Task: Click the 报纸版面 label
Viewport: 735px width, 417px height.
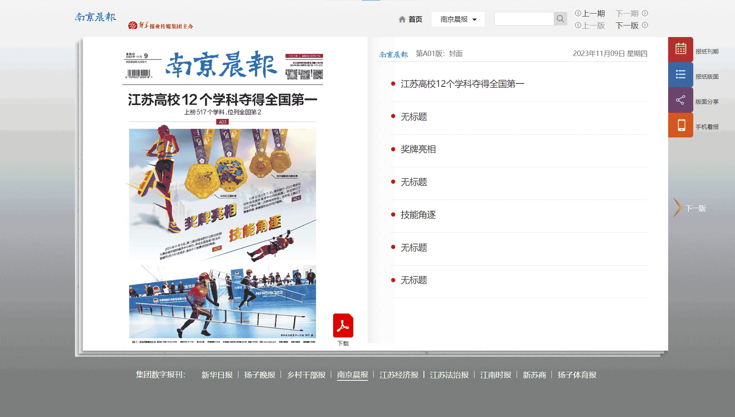Action: click(707, 76)
